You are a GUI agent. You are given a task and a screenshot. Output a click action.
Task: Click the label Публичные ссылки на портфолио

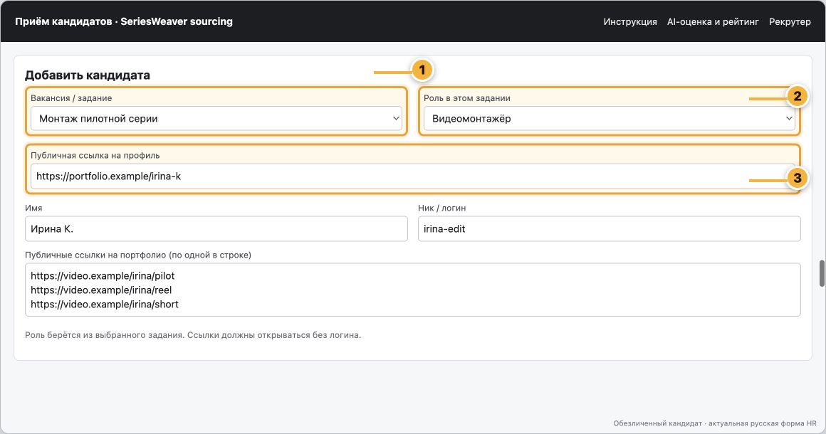tap(138, 255)
